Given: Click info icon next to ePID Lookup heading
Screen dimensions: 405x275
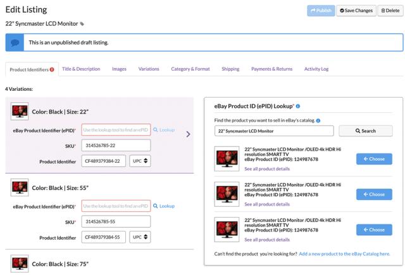Looking at the screenshot, I should pyautogui.click(x=297, y=106).
